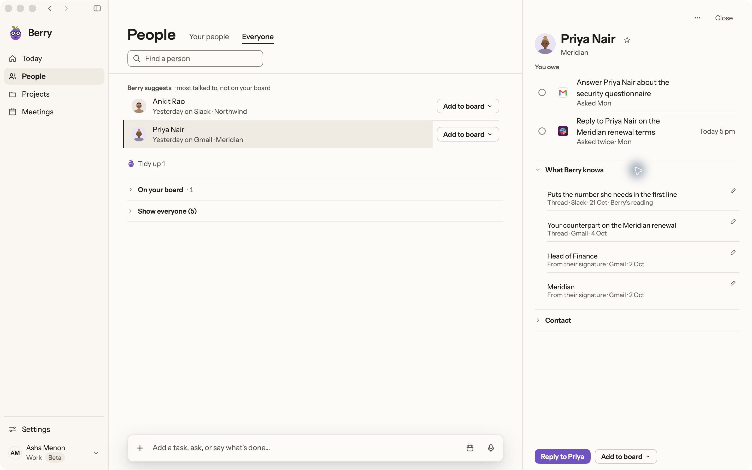Open the Gmail icon on security questionnaire task
This screenshot has height=470, width=752.
click(563, 92)
